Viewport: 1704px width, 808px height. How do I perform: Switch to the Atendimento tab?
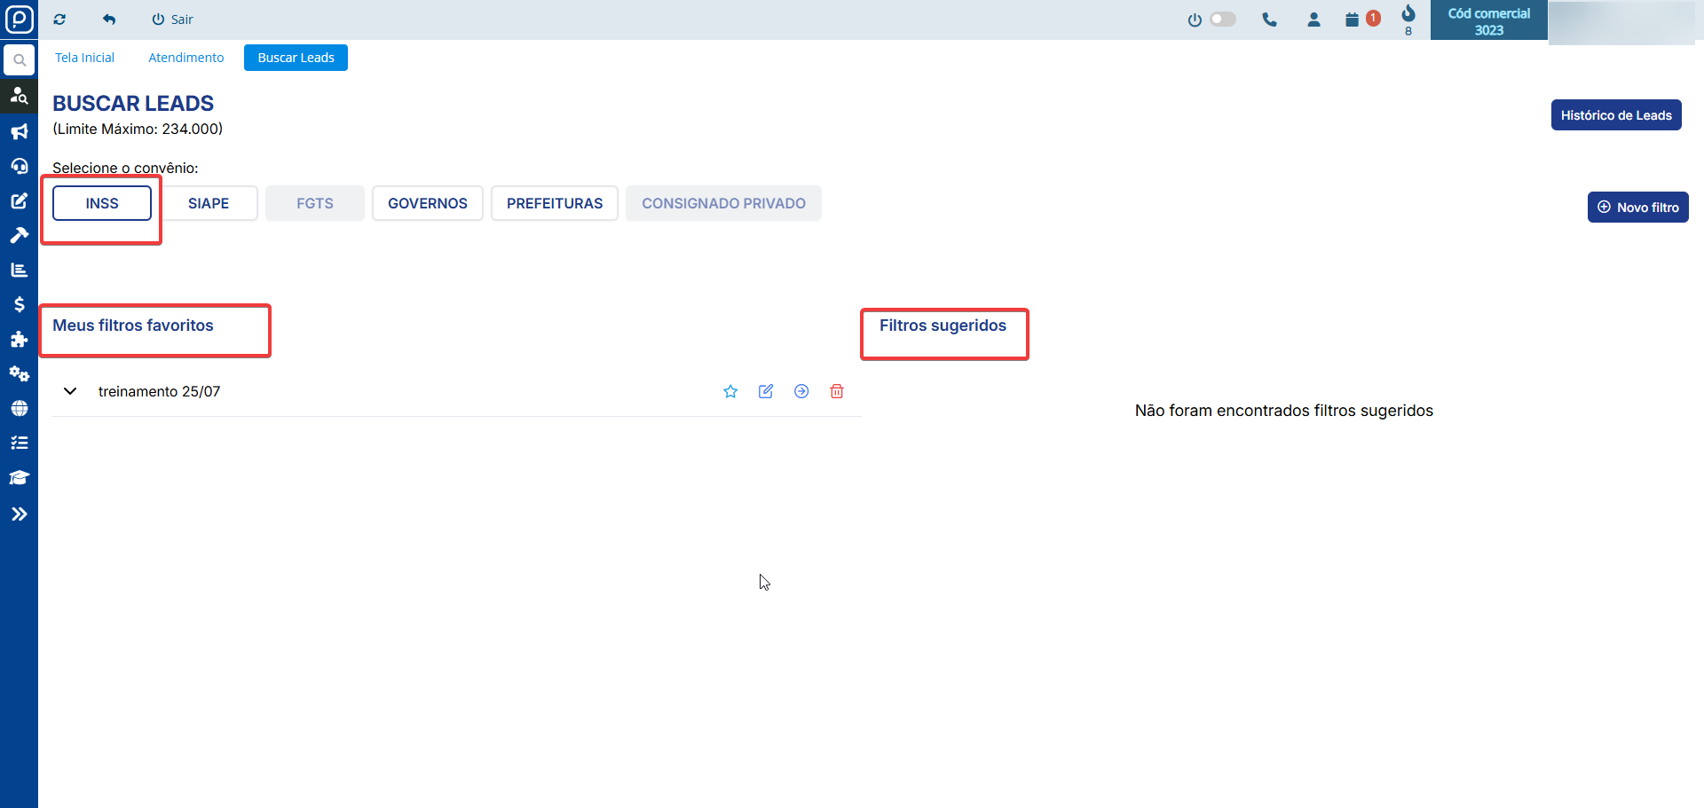(x=186, y=58)
